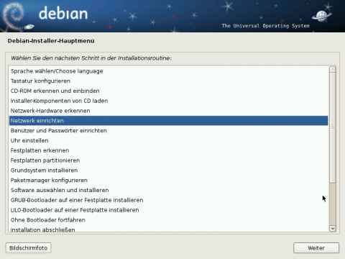The image size is (345, 259).
Task: Select 'Paketmanager konfigurieren' entry
Action: tap(168, 181)
